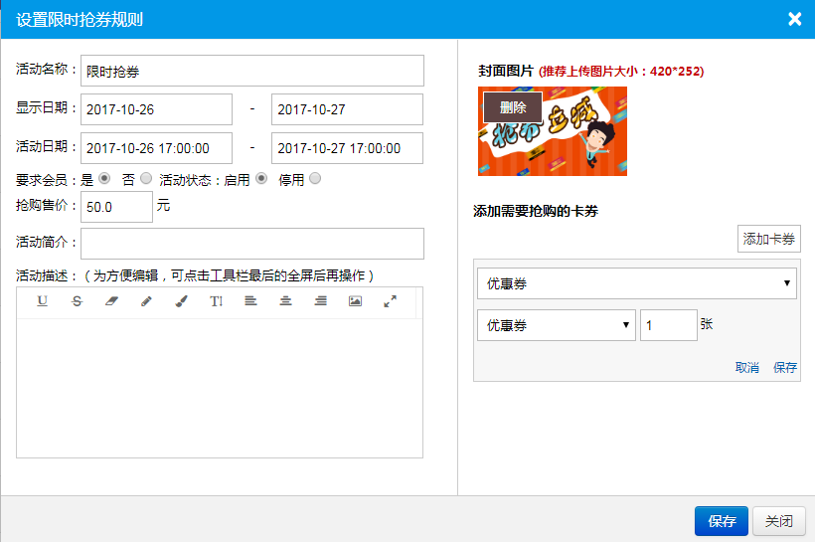
Task: Select 否 for 要求会员
Action: point(146,178)
